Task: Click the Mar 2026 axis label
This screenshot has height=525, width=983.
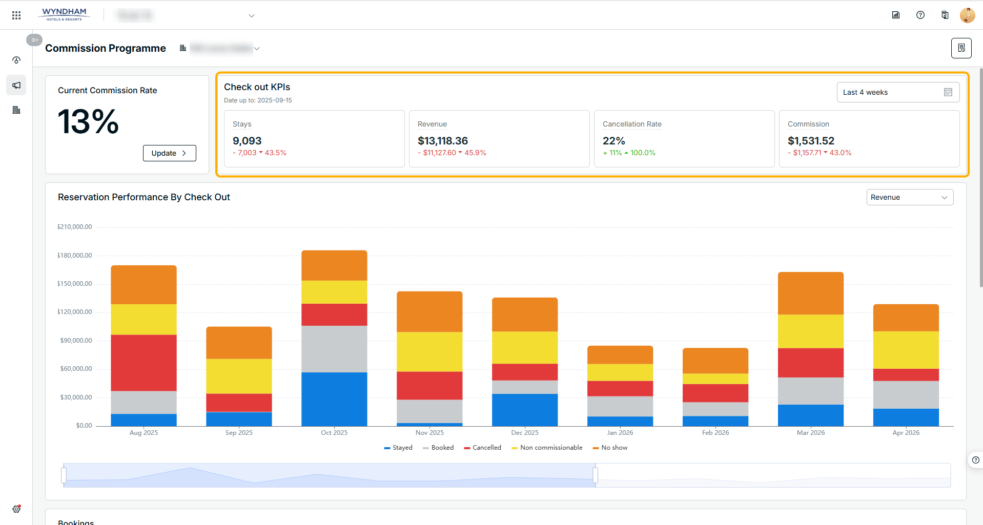Action: [811, 433]
